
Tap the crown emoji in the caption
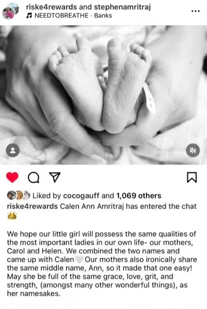click(12, 216)
